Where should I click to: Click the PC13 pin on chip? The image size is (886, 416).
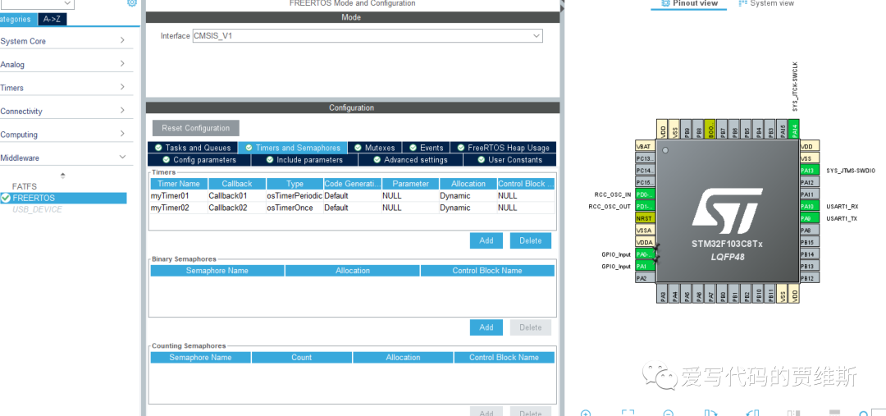tap(645, 158)
